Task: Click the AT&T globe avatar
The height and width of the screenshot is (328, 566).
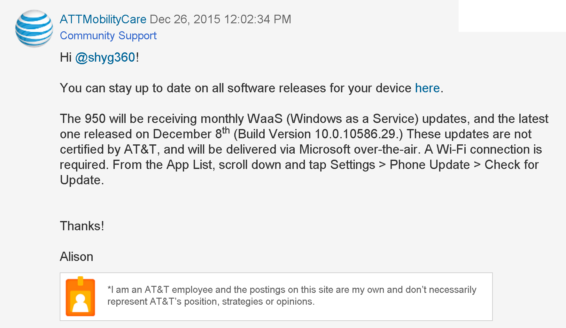Action: tap(34, 28)
